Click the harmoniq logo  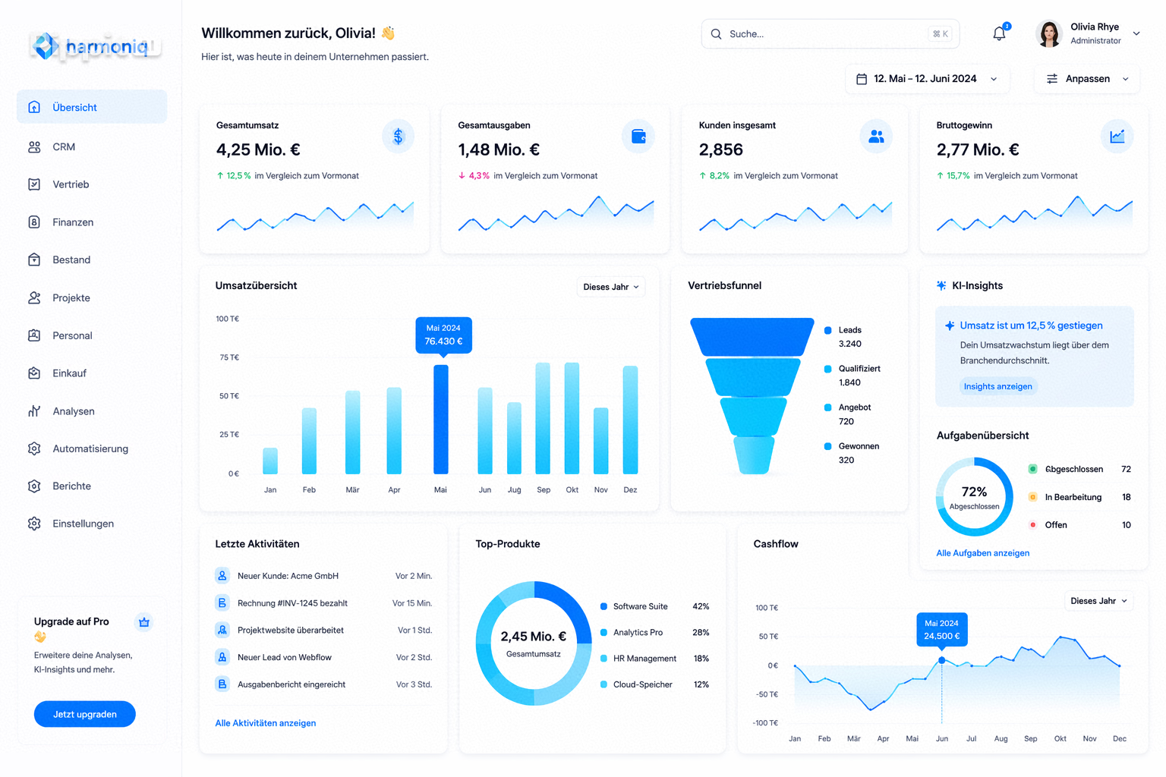[x=96, y=47]
